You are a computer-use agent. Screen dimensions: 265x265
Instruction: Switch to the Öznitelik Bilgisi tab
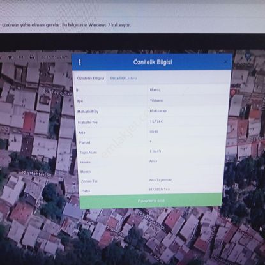click(x=91, y=78)
